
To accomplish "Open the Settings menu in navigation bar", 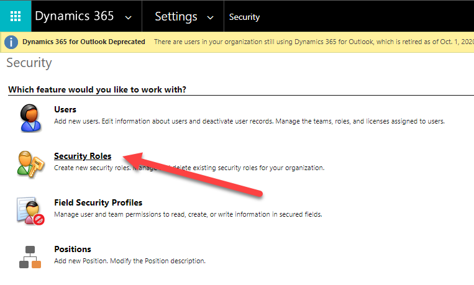I will coord(176,17).
